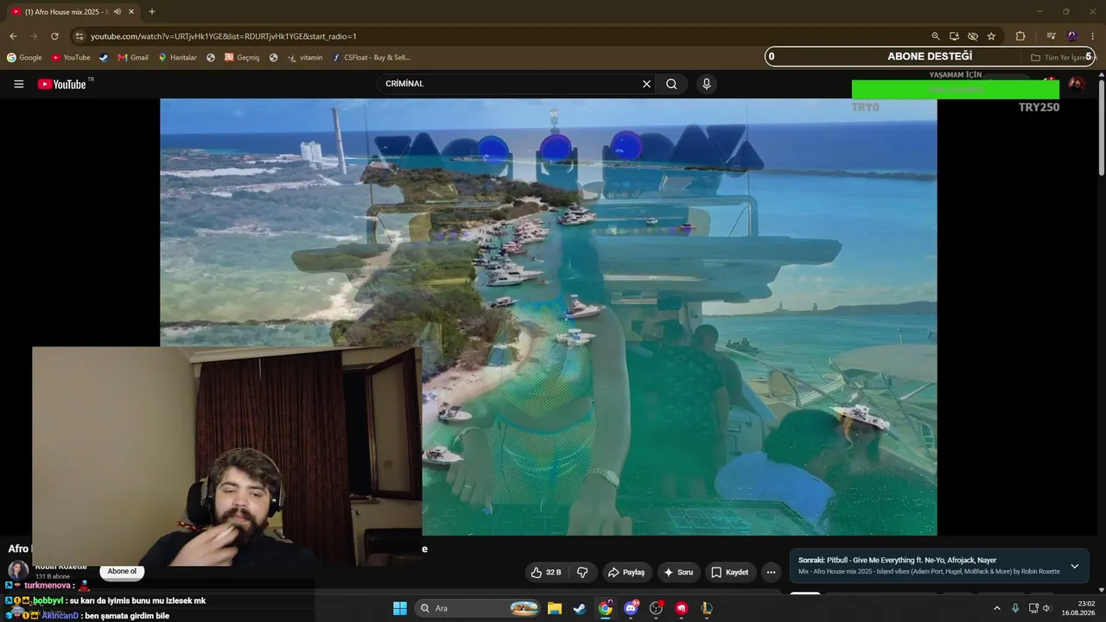Dislike the Afro House mix video
The height and width of the screenshot is (622, 1106).
[x=582, y=572]
